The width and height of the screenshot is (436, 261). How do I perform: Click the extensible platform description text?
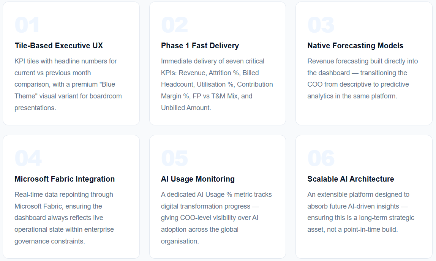coord(361,212)
